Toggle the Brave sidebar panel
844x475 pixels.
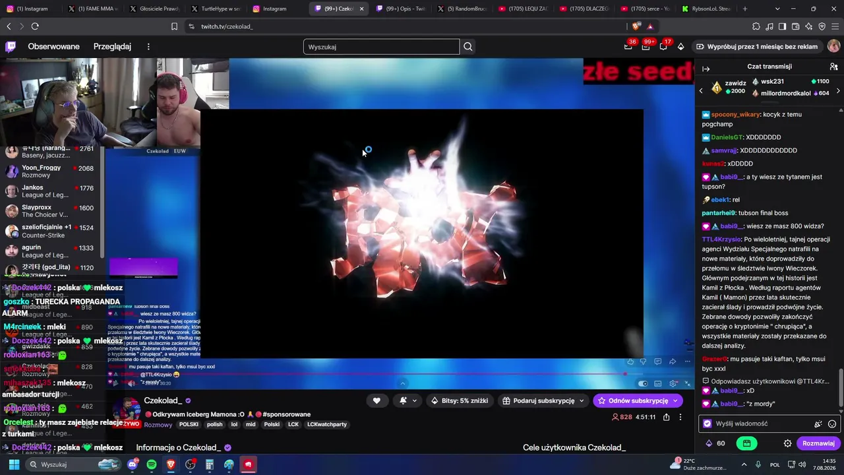(782, 26)
